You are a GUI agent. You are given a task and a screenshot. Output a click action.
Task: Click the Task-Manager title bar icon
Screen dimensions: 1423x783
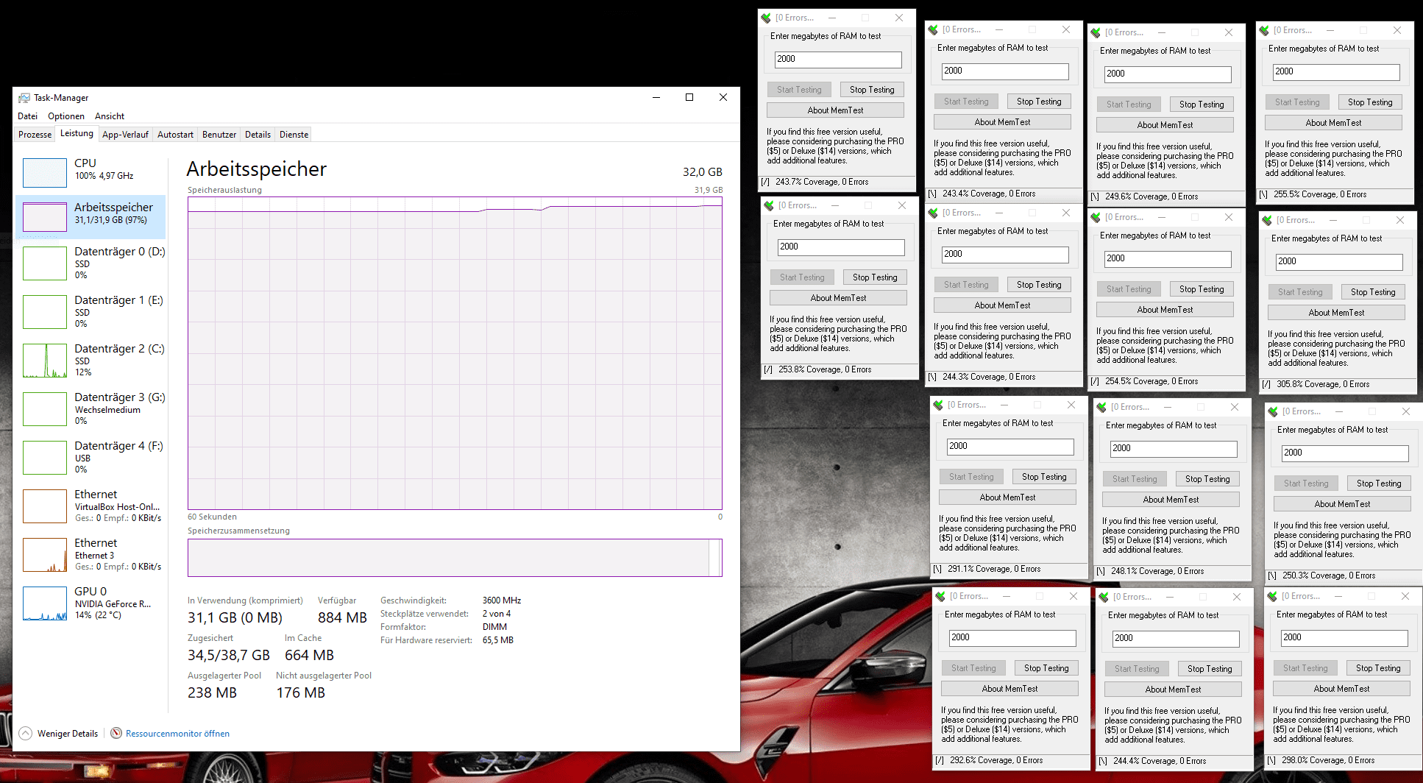[x=24, y=97]
